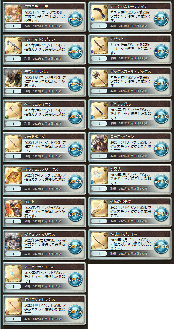
Task: Click the アフロディーテ summon stone thumbnail
Action: coord(13,13)
